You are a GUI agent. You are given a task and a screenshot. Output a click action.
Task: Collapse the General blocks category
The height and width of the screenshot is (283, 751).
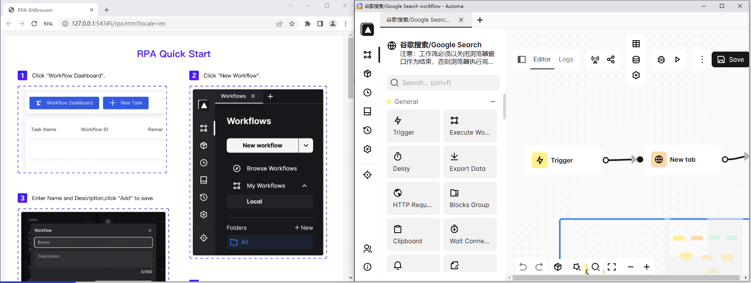[x=493, y=102]
